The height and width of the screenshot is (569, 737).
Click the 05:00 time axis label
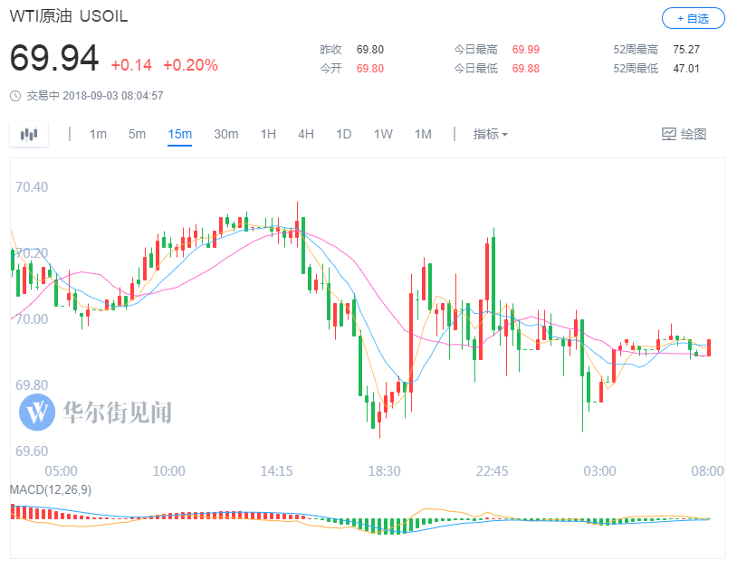point(61,471)
